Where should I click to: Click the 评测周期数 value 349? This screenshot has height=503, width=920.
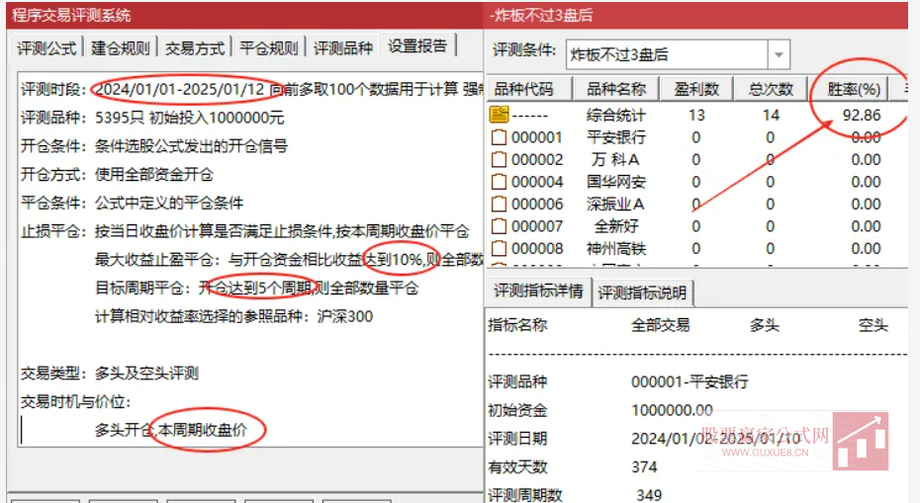coord(649,495)
